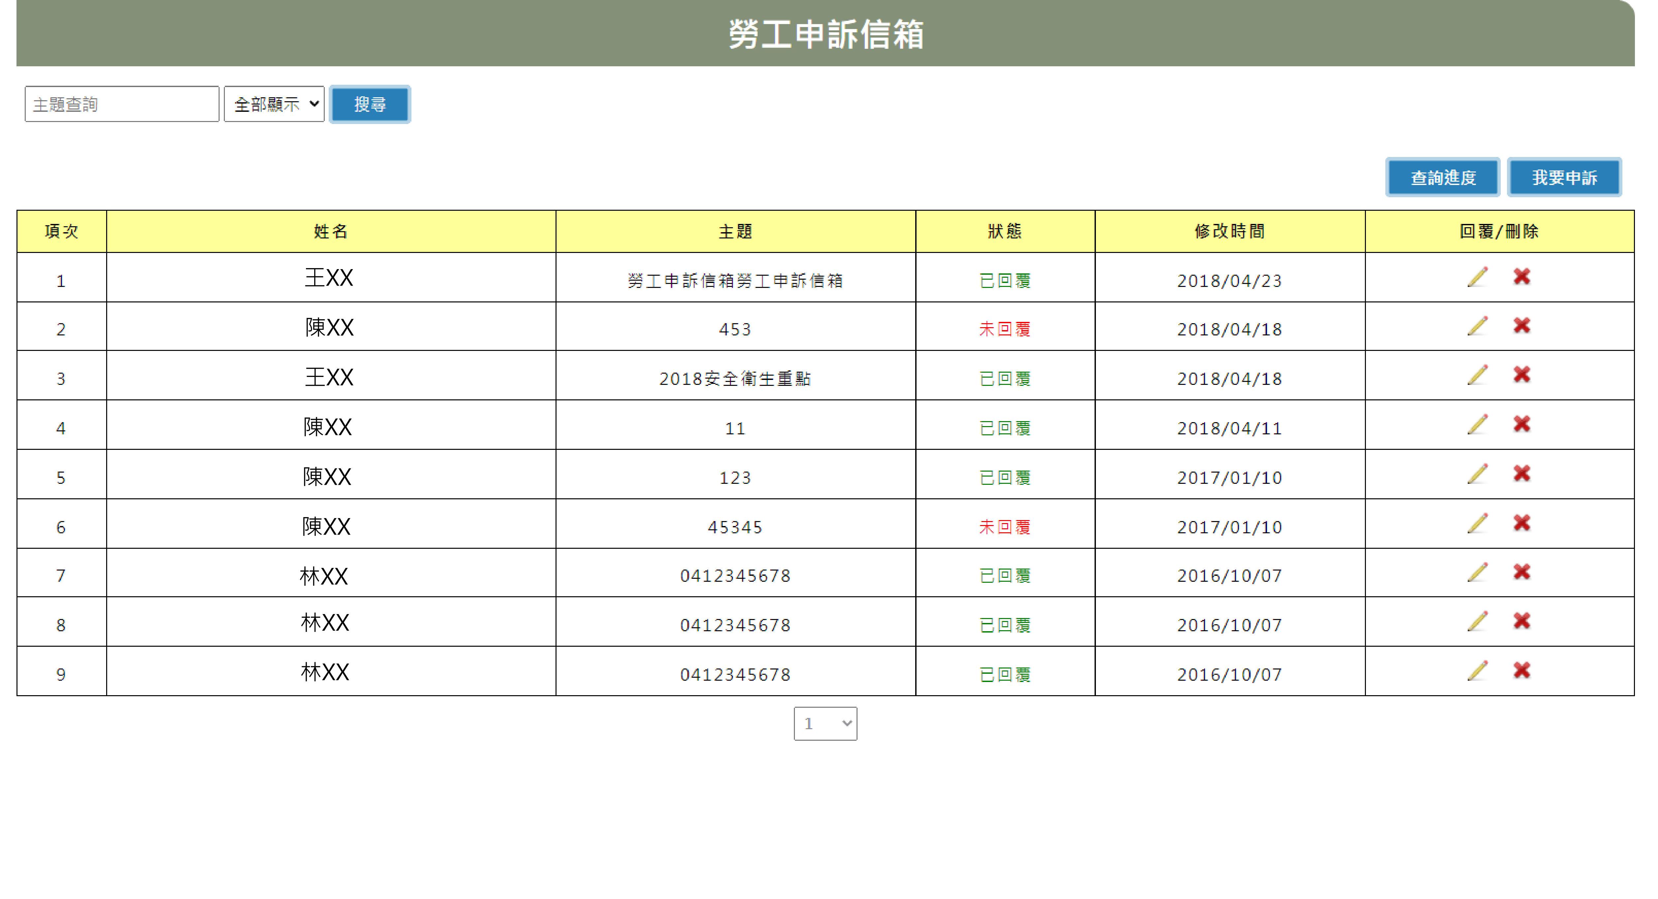Click the 未回覆 status in row 2

1004,329
